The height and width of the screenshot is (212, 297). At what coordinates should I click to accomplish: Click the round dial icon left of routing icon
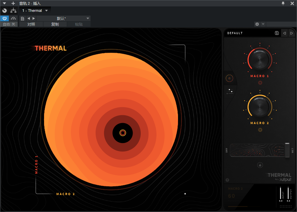(x=4, y=10)
